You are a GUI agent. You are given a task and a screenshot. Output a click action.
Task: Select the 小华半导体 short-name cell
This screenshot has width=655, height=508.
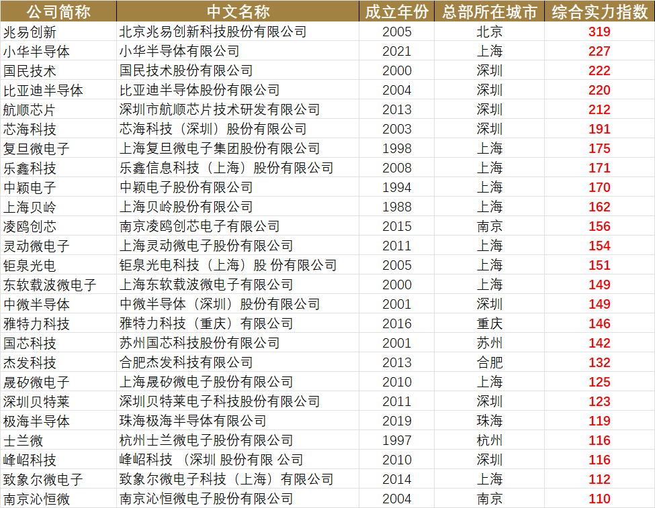point(58,52)
